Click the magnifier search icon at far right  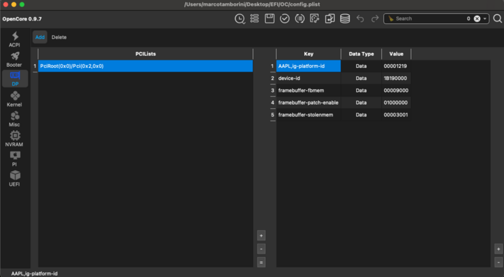(497, 19)
